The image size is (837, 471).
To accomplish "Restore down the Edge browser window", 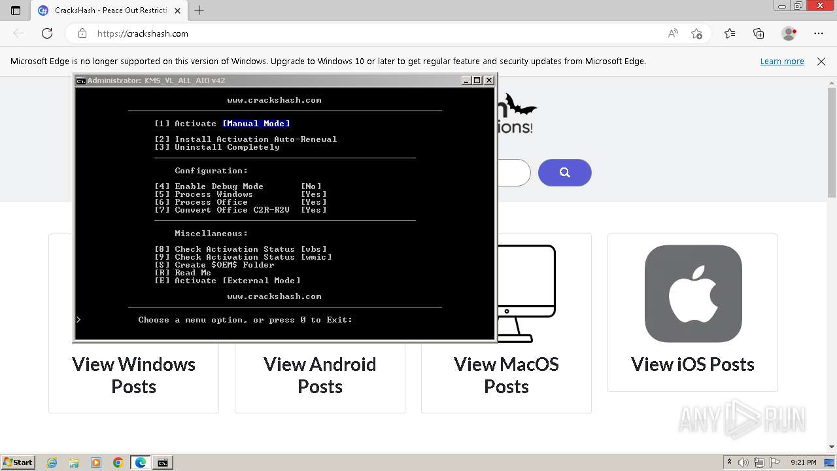I will (798, 6).
